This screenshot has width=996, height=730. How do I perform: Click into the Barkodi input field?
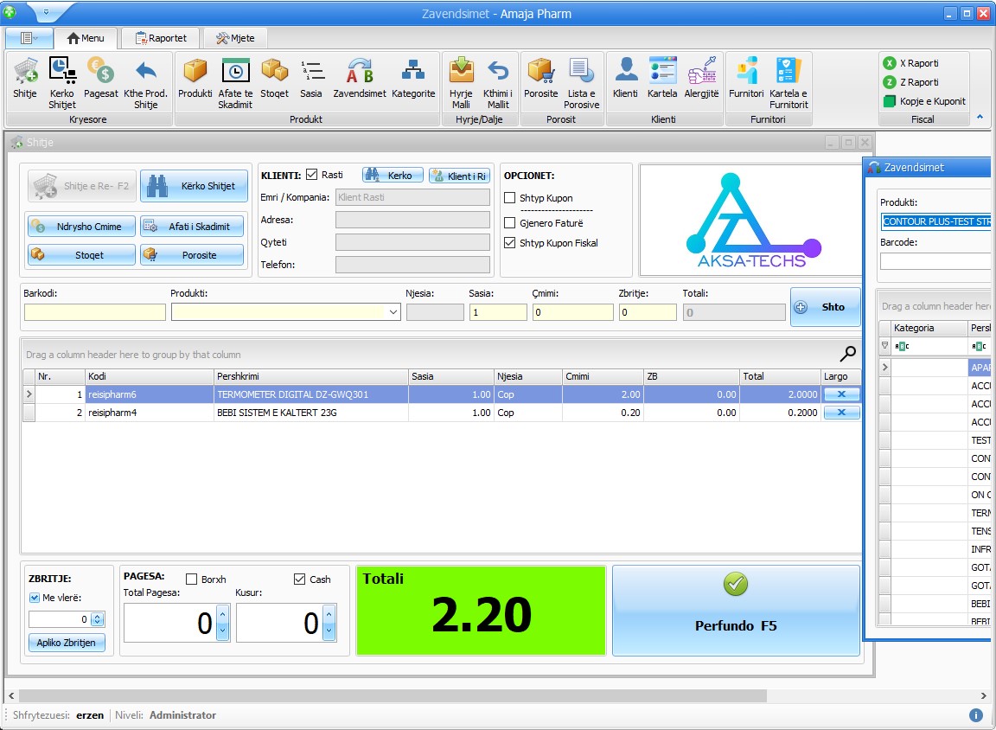[x=94, y=312]
